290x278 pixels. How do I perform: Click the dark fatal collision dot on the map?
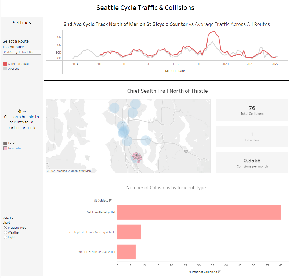point(137,155)
